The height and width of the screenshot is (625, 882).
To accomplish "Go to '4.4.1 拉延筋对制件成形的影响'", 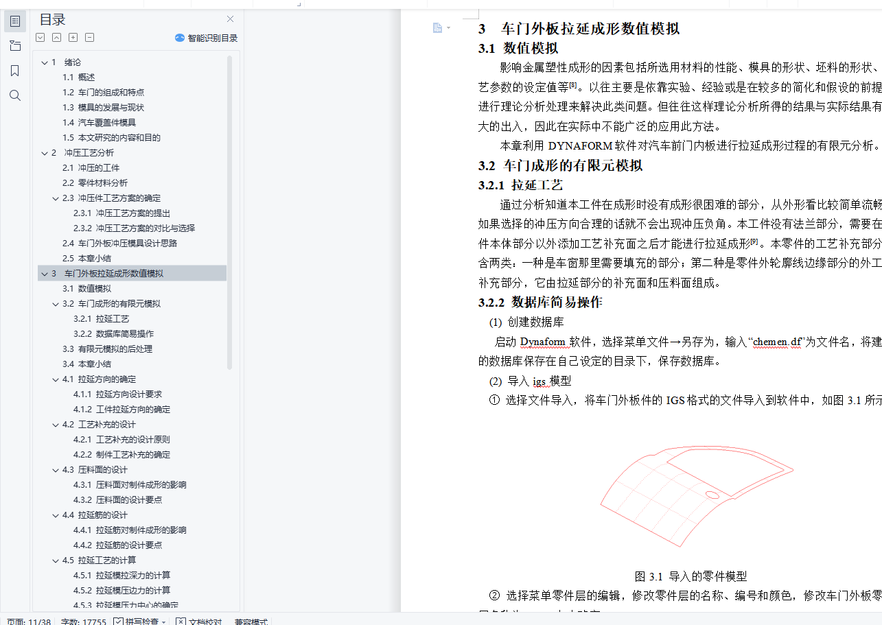I will pyautogui.click(x=130, y=530).
